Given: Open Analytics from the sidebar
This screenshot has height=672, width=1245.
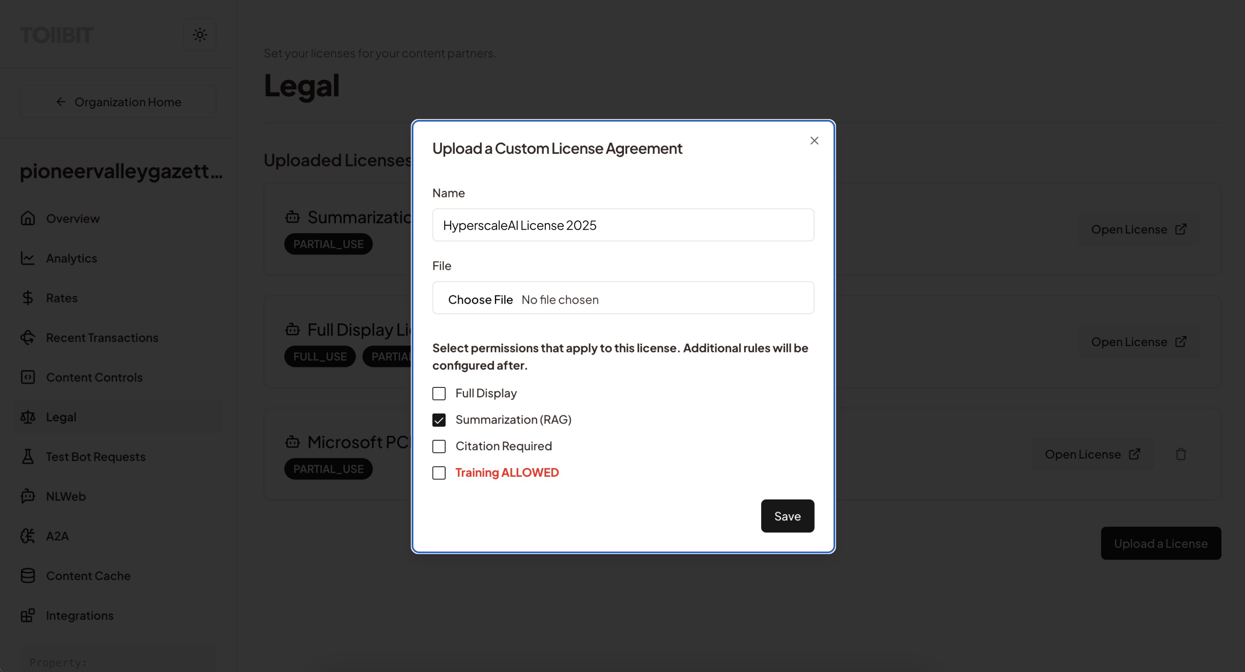Looking at the screenshot, I should 71,258.
